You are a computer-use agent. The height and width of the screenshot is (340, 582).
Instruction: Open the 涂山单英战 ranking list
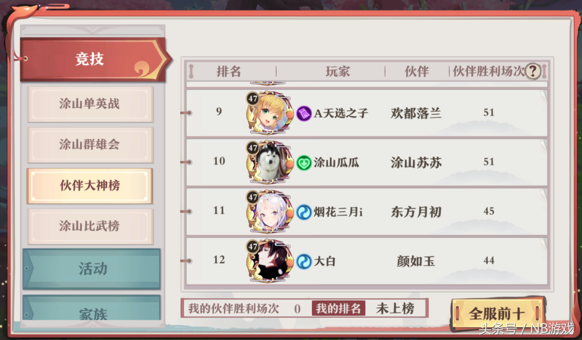pos(90,104)
